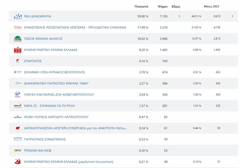Click the Ποσοστό column header
The image size is (240, 168).
pos(141,6)
